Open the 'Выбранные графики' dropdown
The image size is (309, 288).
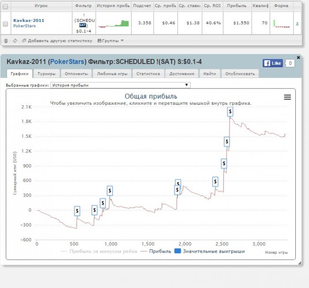tap(120, 85)
